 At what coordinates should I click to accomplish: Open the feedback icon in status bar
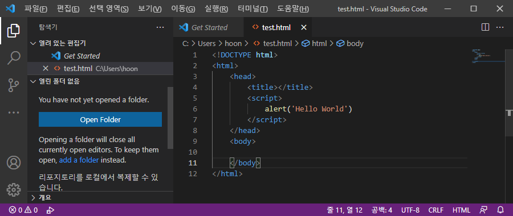click(483, 210)
